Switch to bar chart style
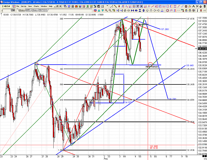207x160 pixels. 197,10
